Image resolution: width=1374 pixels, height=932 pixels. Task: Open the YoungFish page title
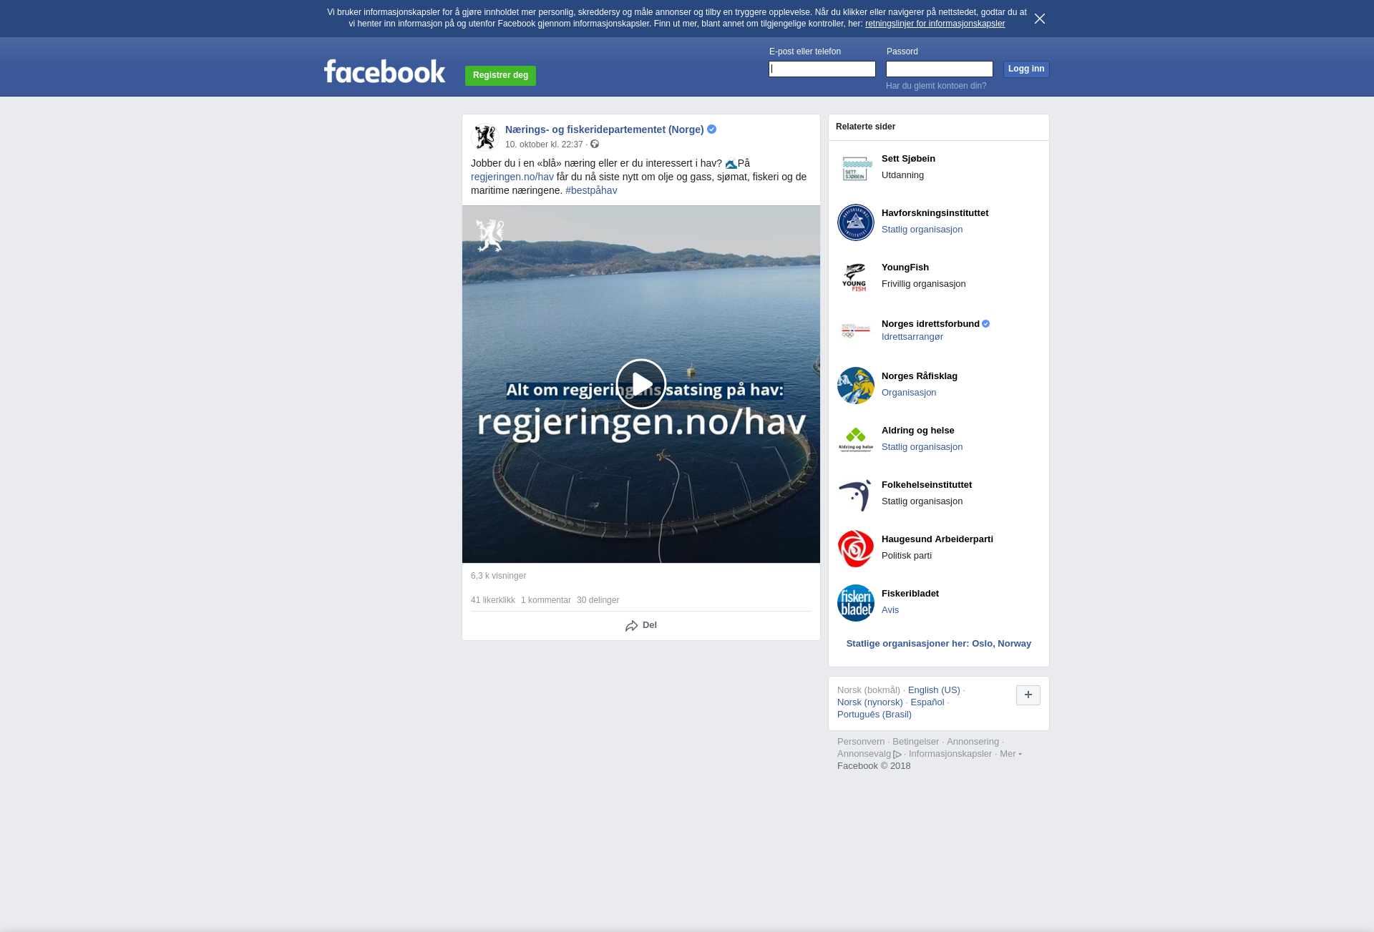point(905,268)
